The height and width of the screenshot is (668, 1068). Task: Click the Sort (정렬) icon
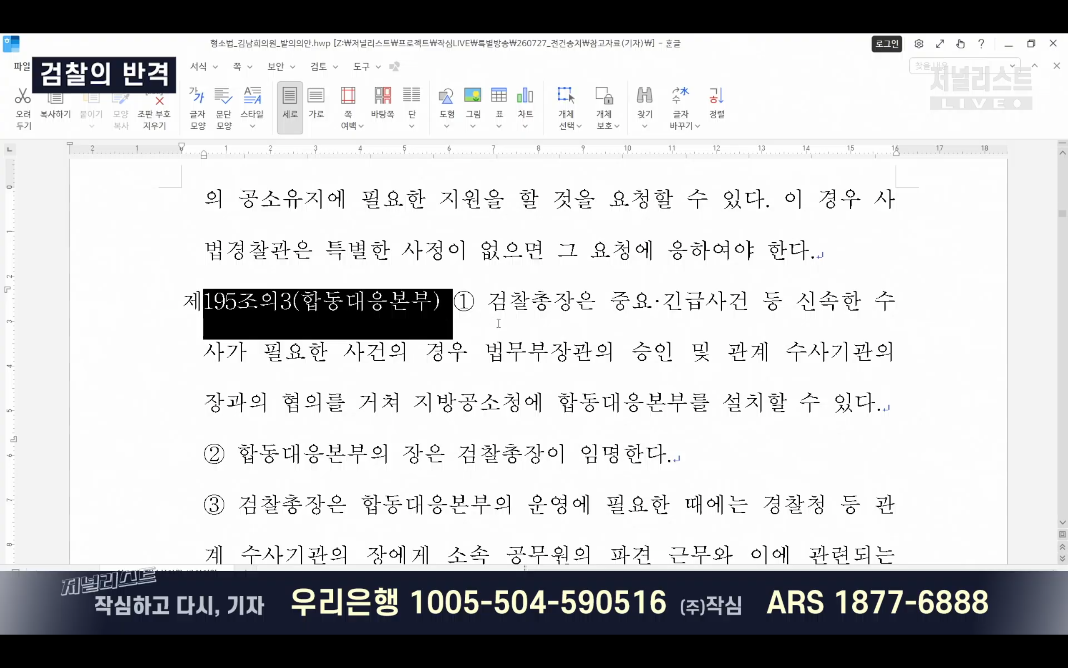click(x=716, y=95)
